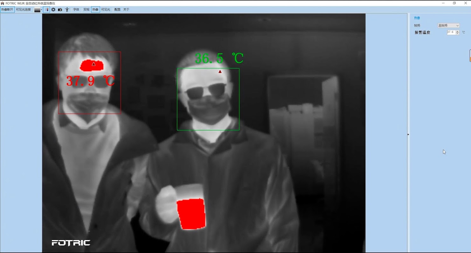This screenshot has width=471, height=253.
Task: Click 热像断开 to disconnect thermal camera
Action: (x=7, y=10)
